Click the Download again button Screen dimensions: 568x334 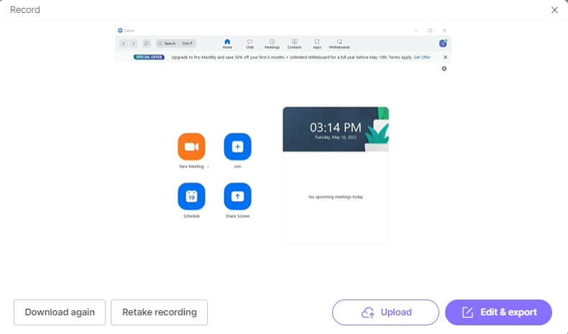click(60, 312)
